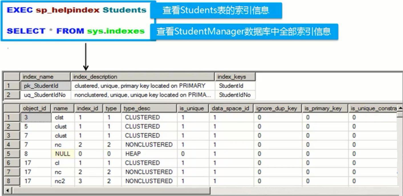Click the horizontal scrollbar left arrow
Viewport: 403px width, 196px height.
(8, 190)
